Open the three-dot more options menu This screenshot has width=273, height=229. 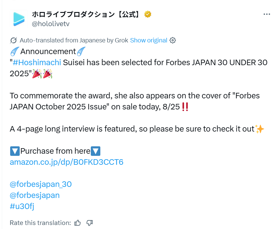coord(267,14)
